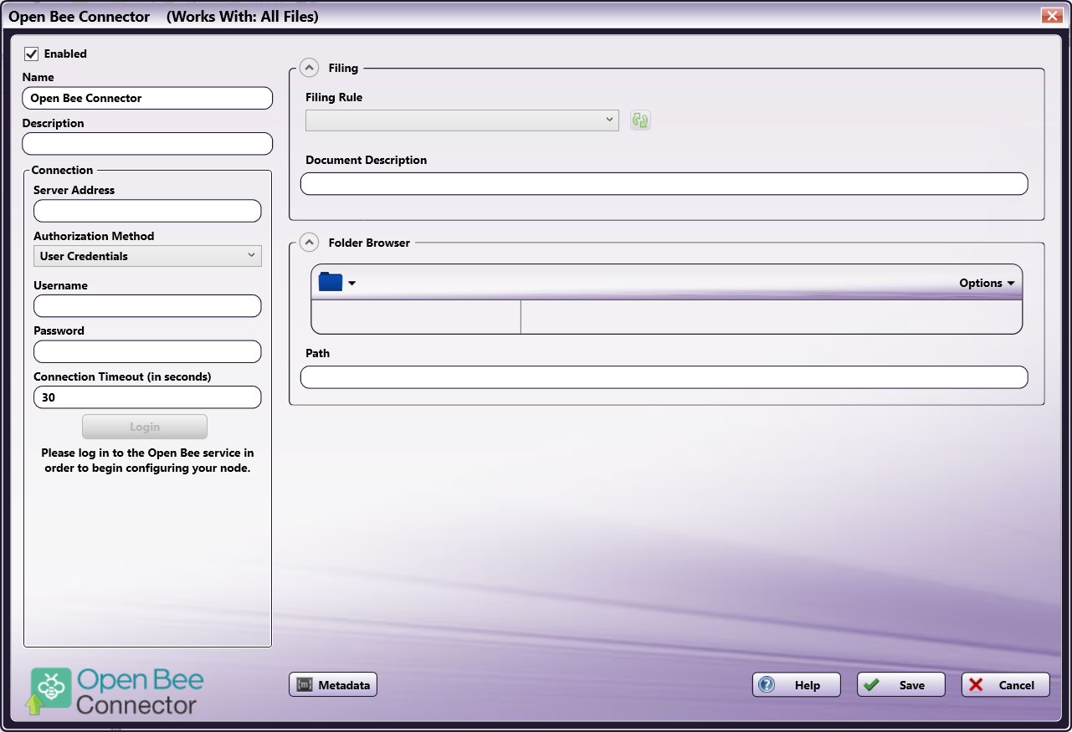1072x732 pixels.
Task: Click the blue folder icon in Folder Browser
Action: tap(331, 283)
